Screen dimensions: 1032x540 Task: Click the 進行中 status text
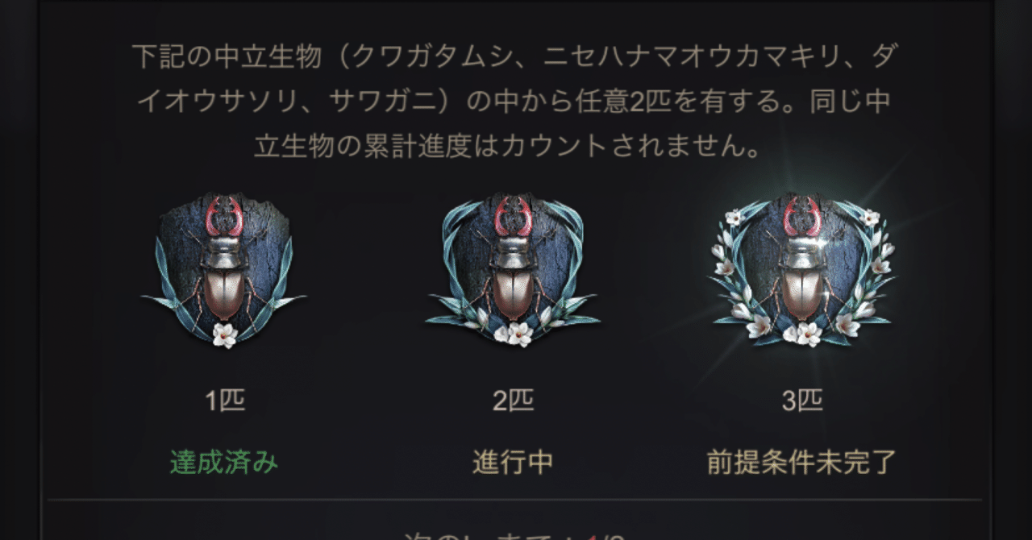click(x=513, y=463)
